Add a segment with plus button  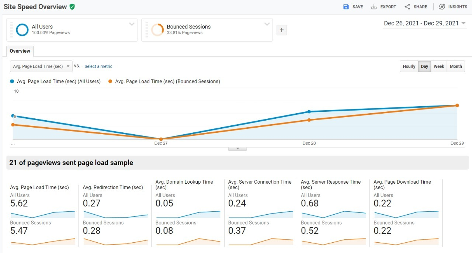click(281, 30)
